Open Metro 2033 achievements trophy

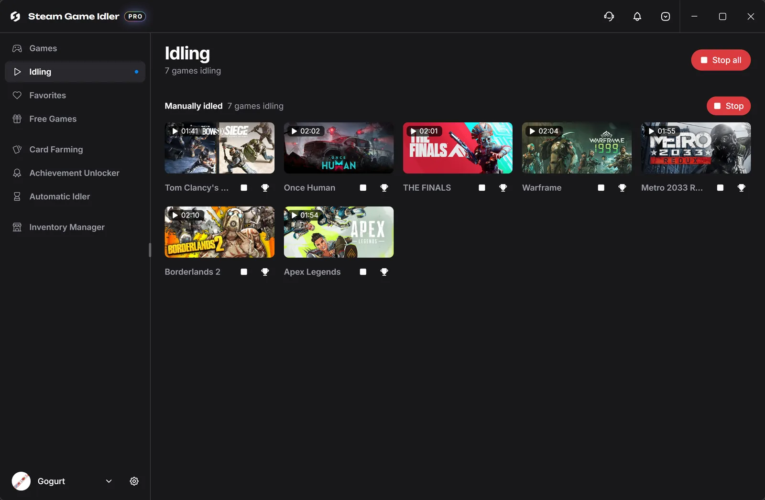741,188
